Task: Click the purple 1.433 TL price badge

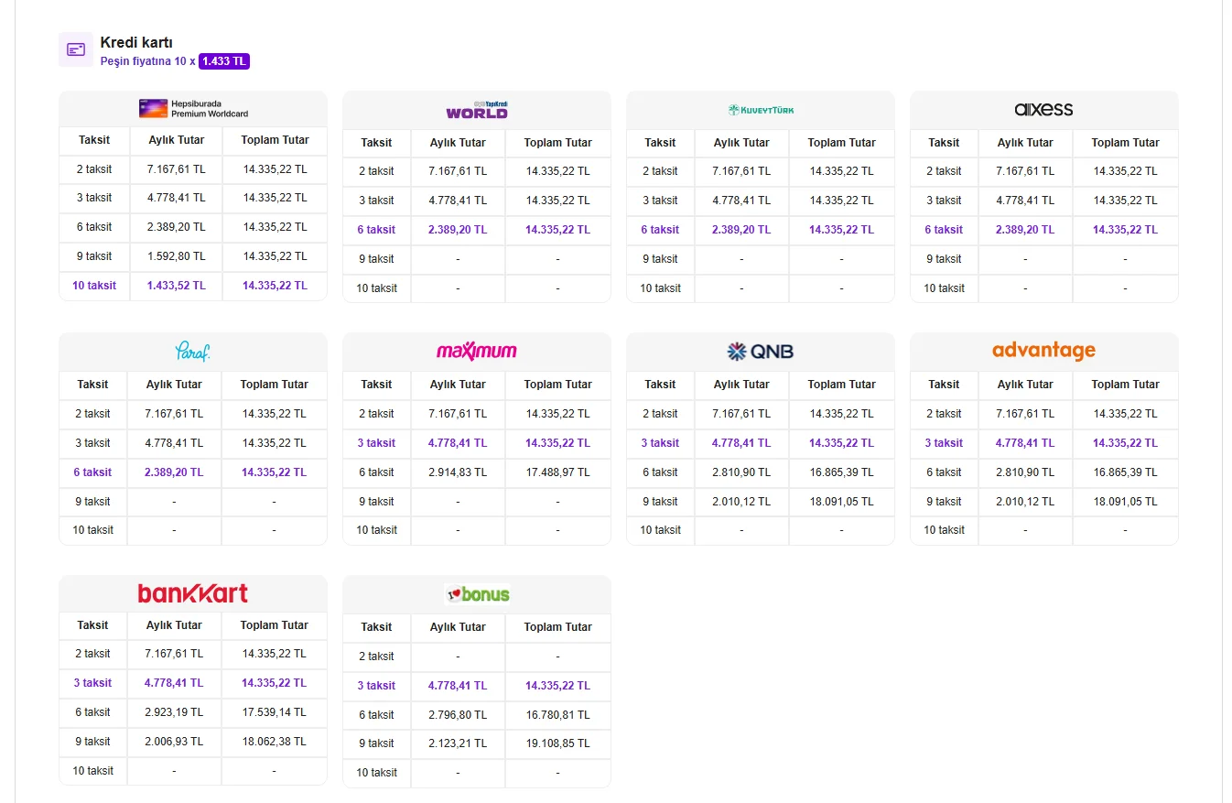Action: point(224,61)
